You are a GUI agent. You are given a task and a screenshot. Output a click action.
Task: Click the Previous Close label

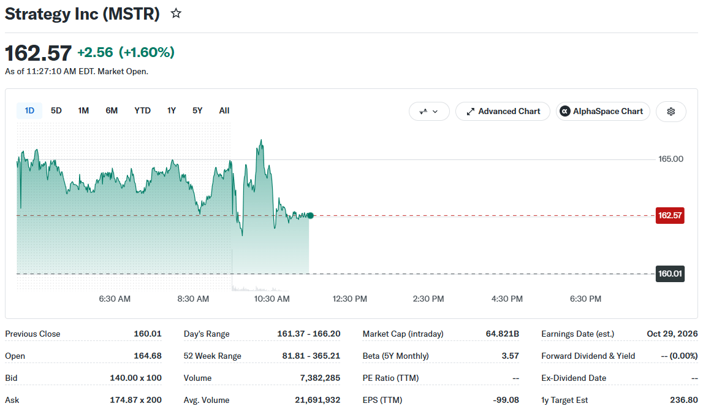pyautogui.click(x=32, y=334)
